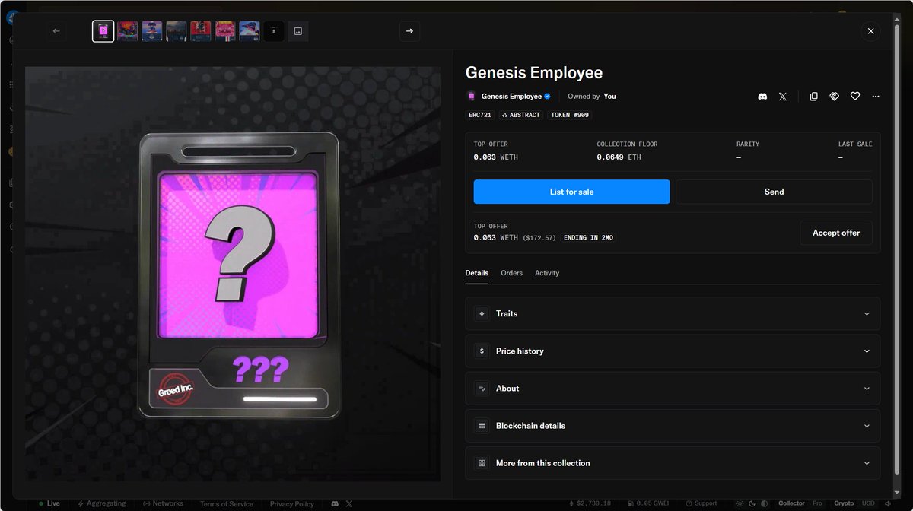The width and height of the screenshot is (913, 511).
Task: Click the 0.0649 ETH collection floor value
Action: click(x=621, y=157)
